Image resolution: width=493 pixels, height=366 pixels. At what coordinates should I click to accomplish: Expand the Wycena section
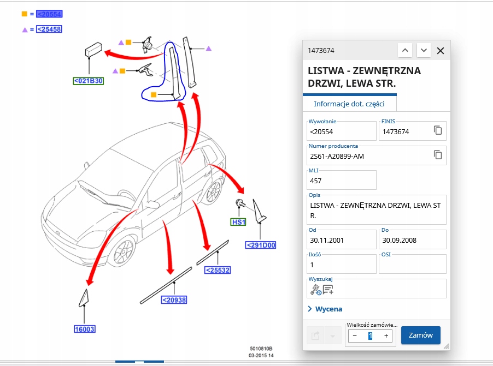click(325, 309)
